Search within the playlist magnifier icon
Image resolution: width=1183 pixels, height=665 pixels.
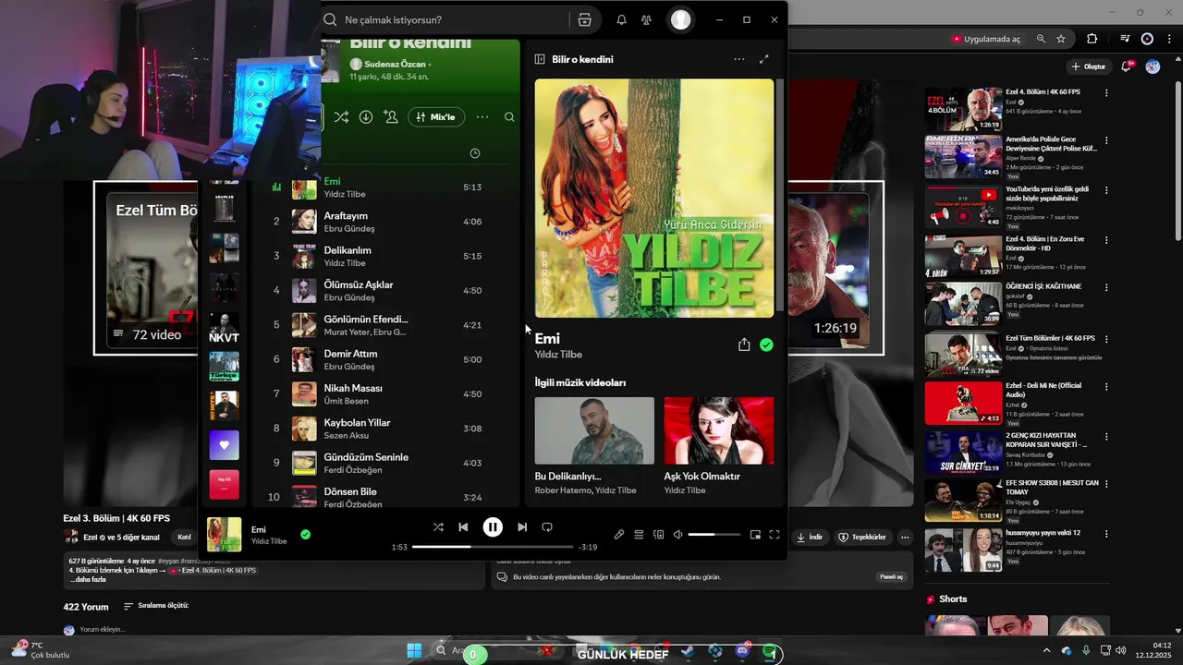point(509,117)
